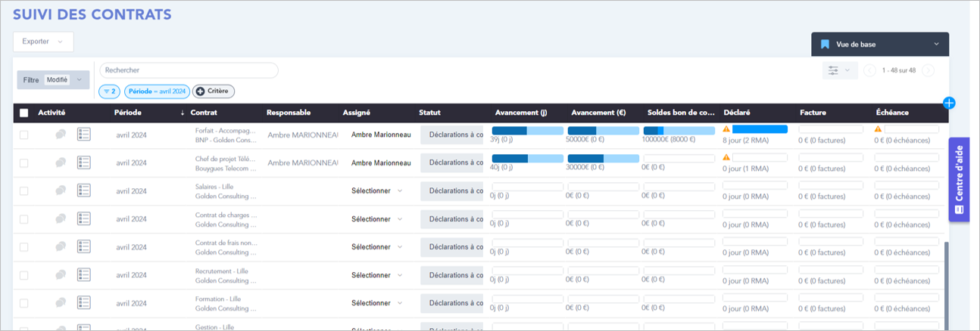Click the Période = avril 2024 filter chip
The image size is (980, 331).
[x=157, y=91]
